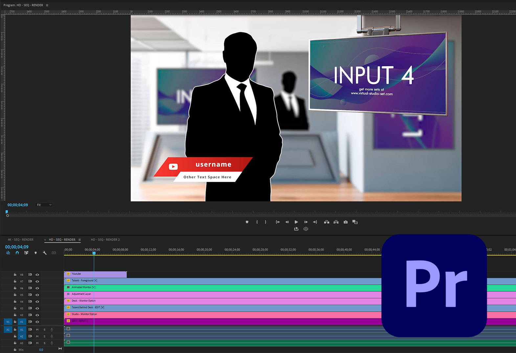Step back one frame
This screenshot has width=516, height=353.
click(287, 222)
